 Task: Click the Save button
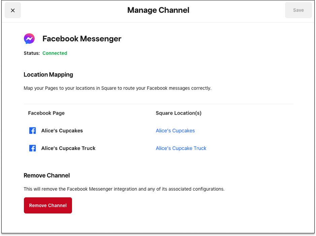tap(298, 10)
